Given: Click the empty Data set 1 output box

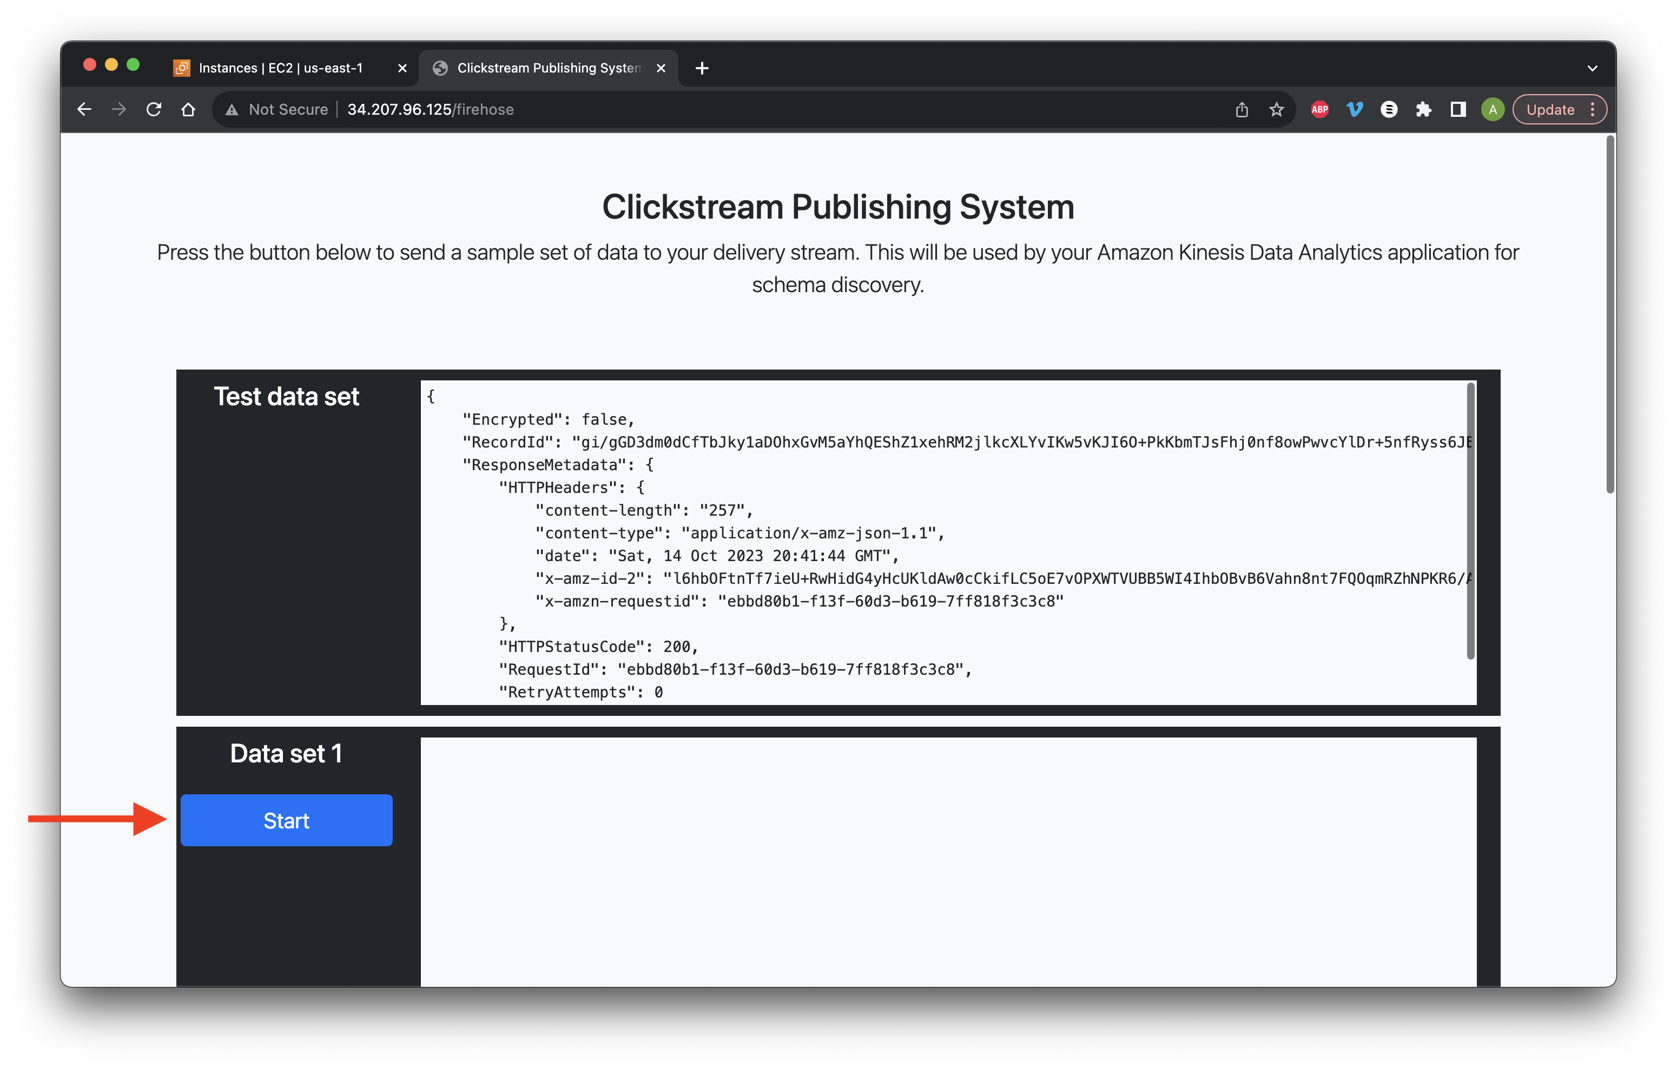Looking at the screenshot, I should [x=948, y=861].
